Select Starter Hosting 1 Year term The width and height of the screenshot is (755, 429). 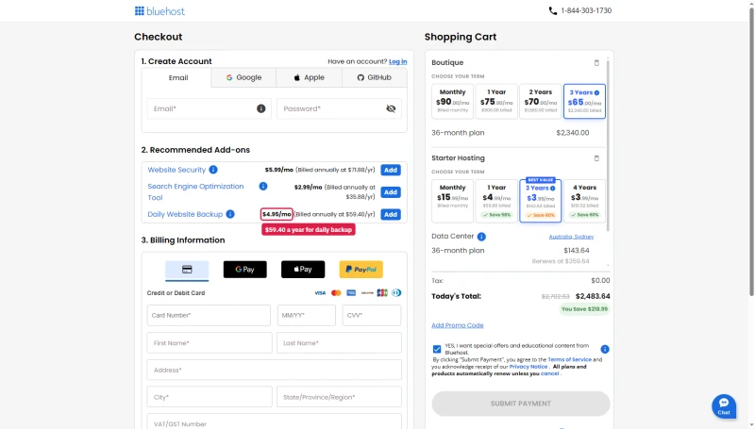pos(496,201)
